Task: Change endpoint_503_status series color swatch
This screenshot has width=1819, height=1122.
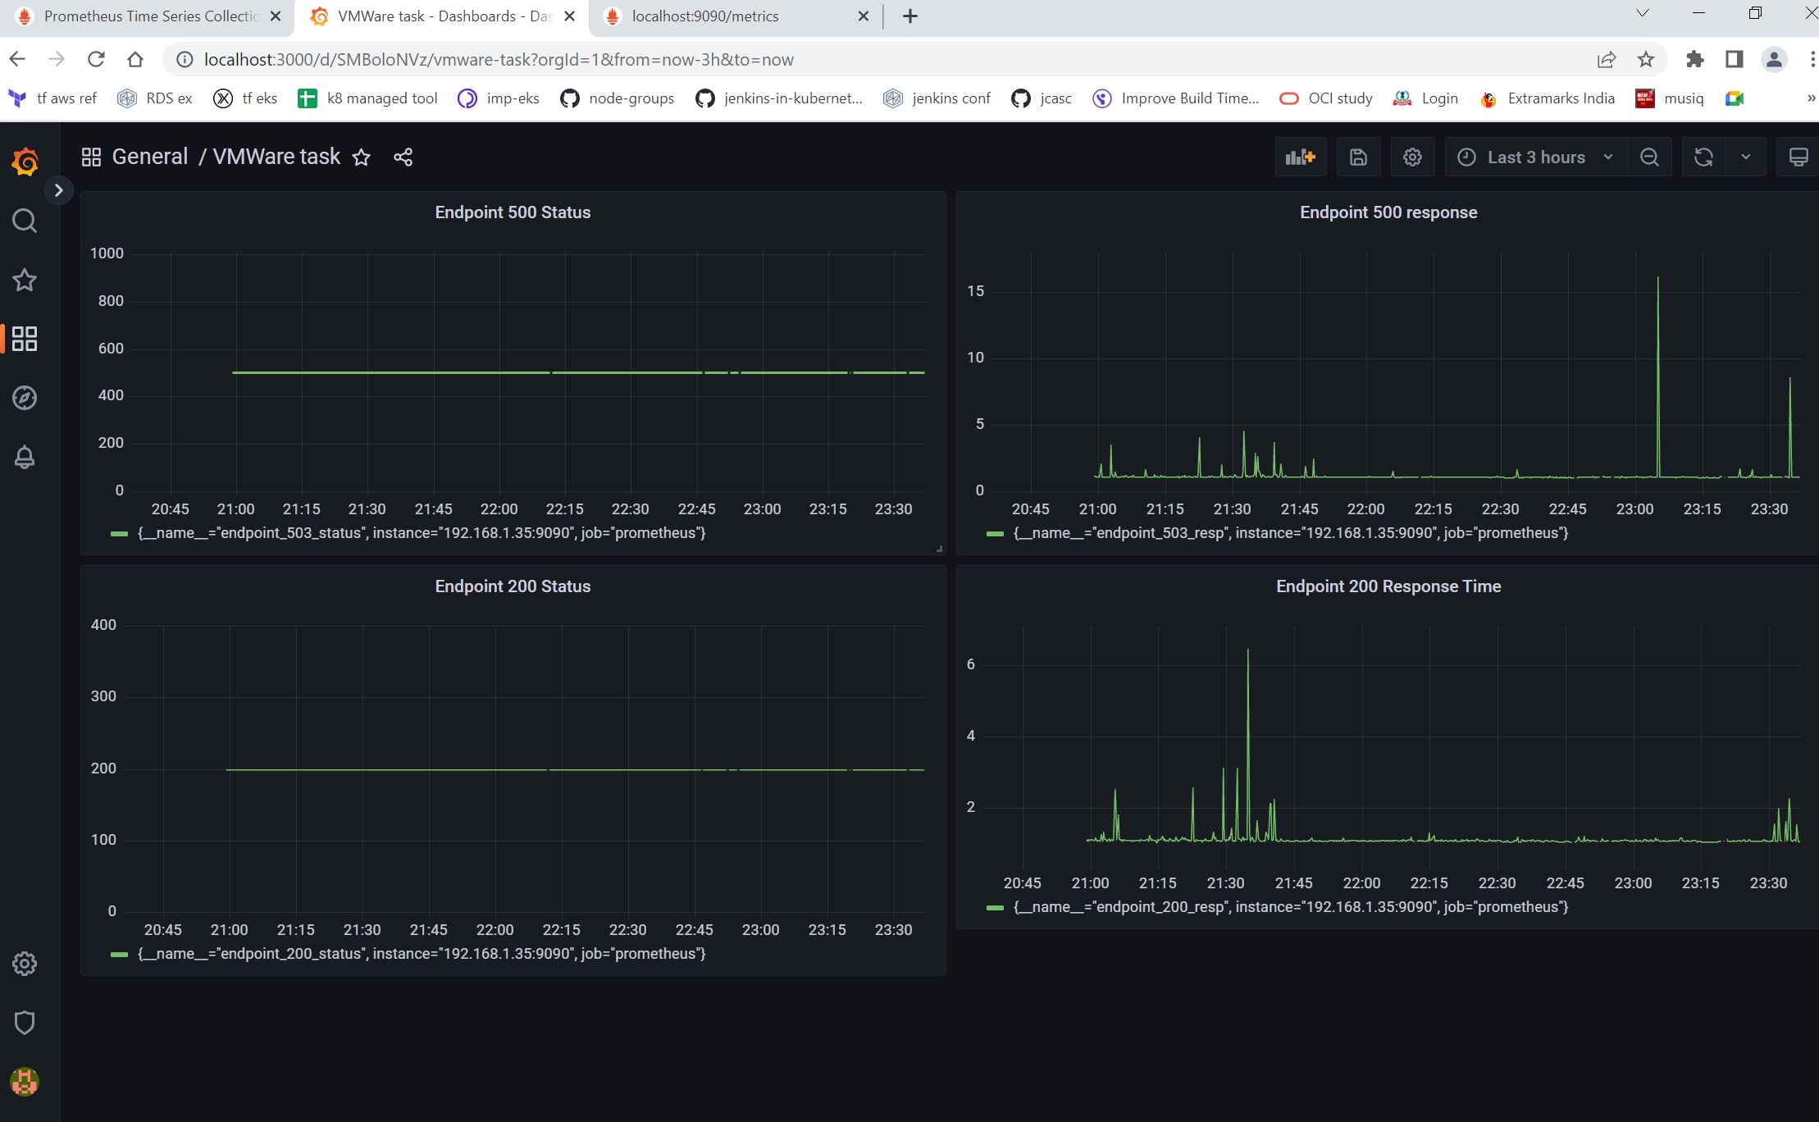Action: click(x=120, y=534)
